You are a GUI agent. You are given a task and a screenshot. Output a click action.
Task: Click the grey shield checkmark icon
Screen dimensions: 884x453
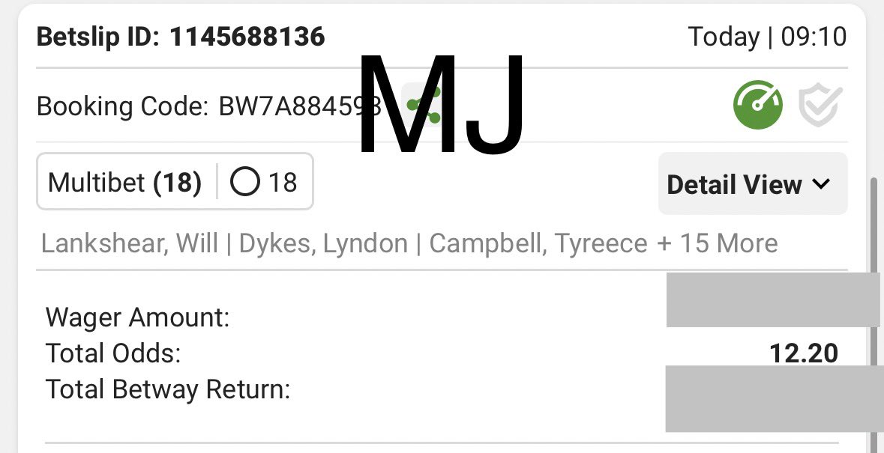point(820,106)
